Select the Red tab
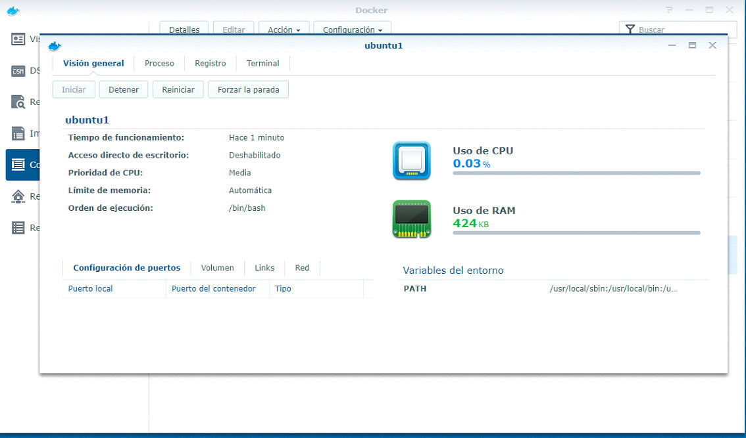The image size is (746, 438). (x=302, y=267)
